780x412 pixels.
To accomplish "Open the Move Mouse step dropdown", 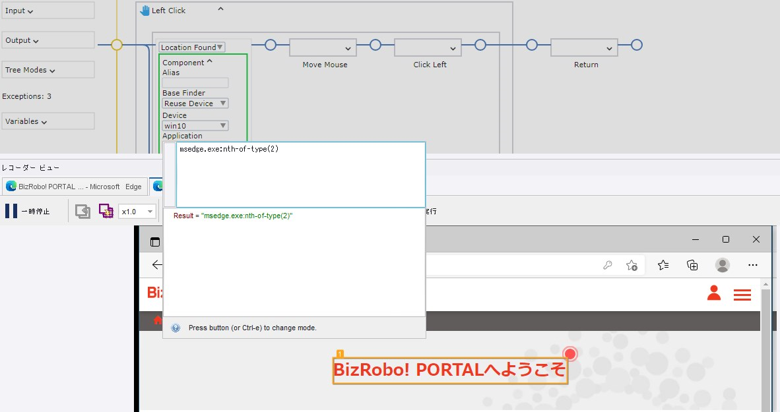I will coord(323,47).
